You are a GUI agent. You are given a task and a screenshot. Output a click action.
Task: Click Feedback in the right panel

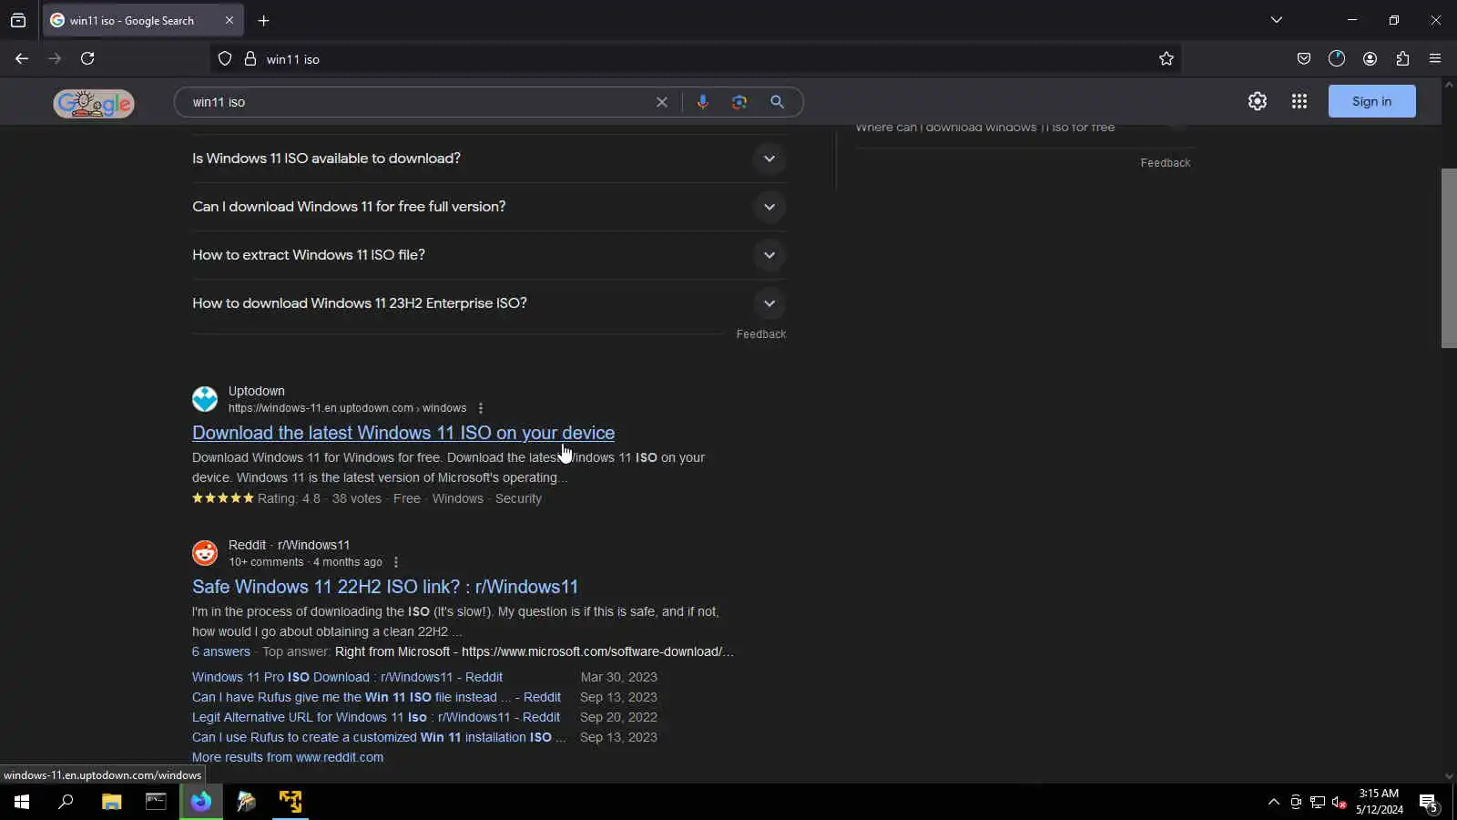[1166, 163]
